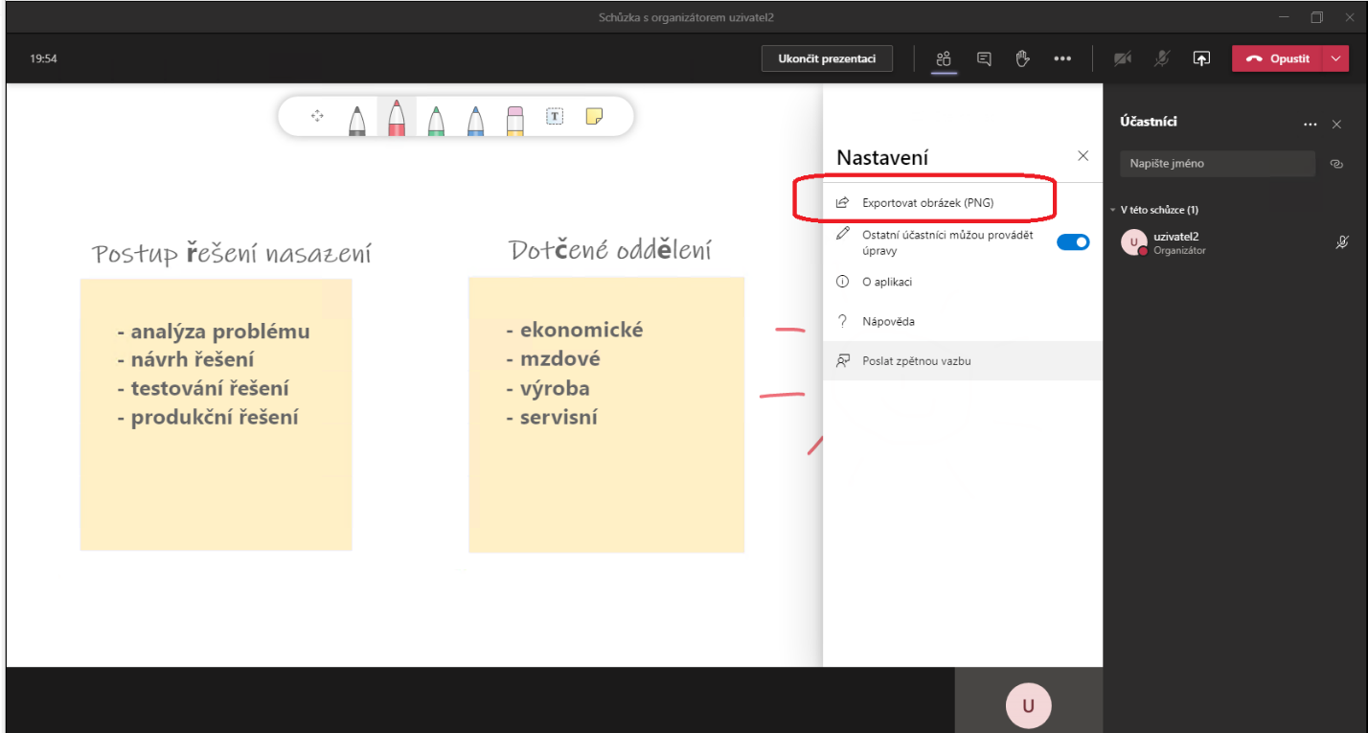Select the green pen tool
The height and width of the screenshot is (733, 1368).
[436, 119]
